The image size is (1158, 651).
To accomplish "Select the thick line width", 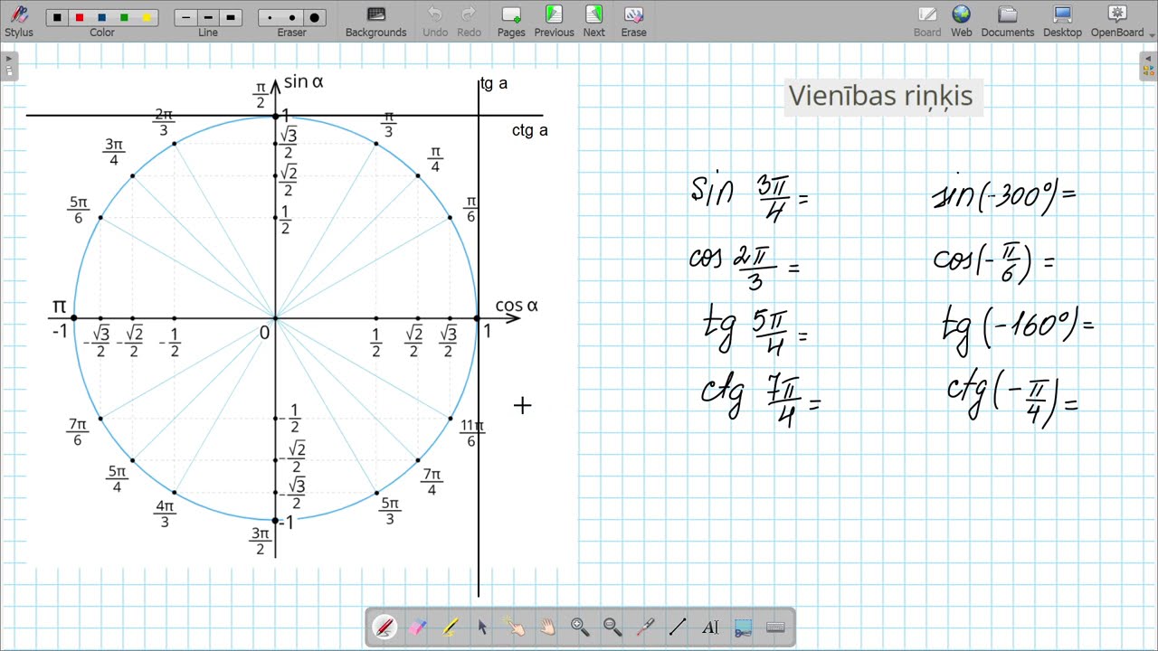I will tap(231, 17).
